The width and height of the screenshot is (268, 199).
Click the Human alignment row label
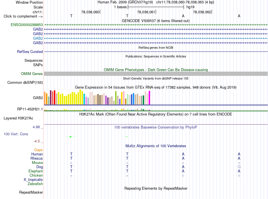pos(37,154)
